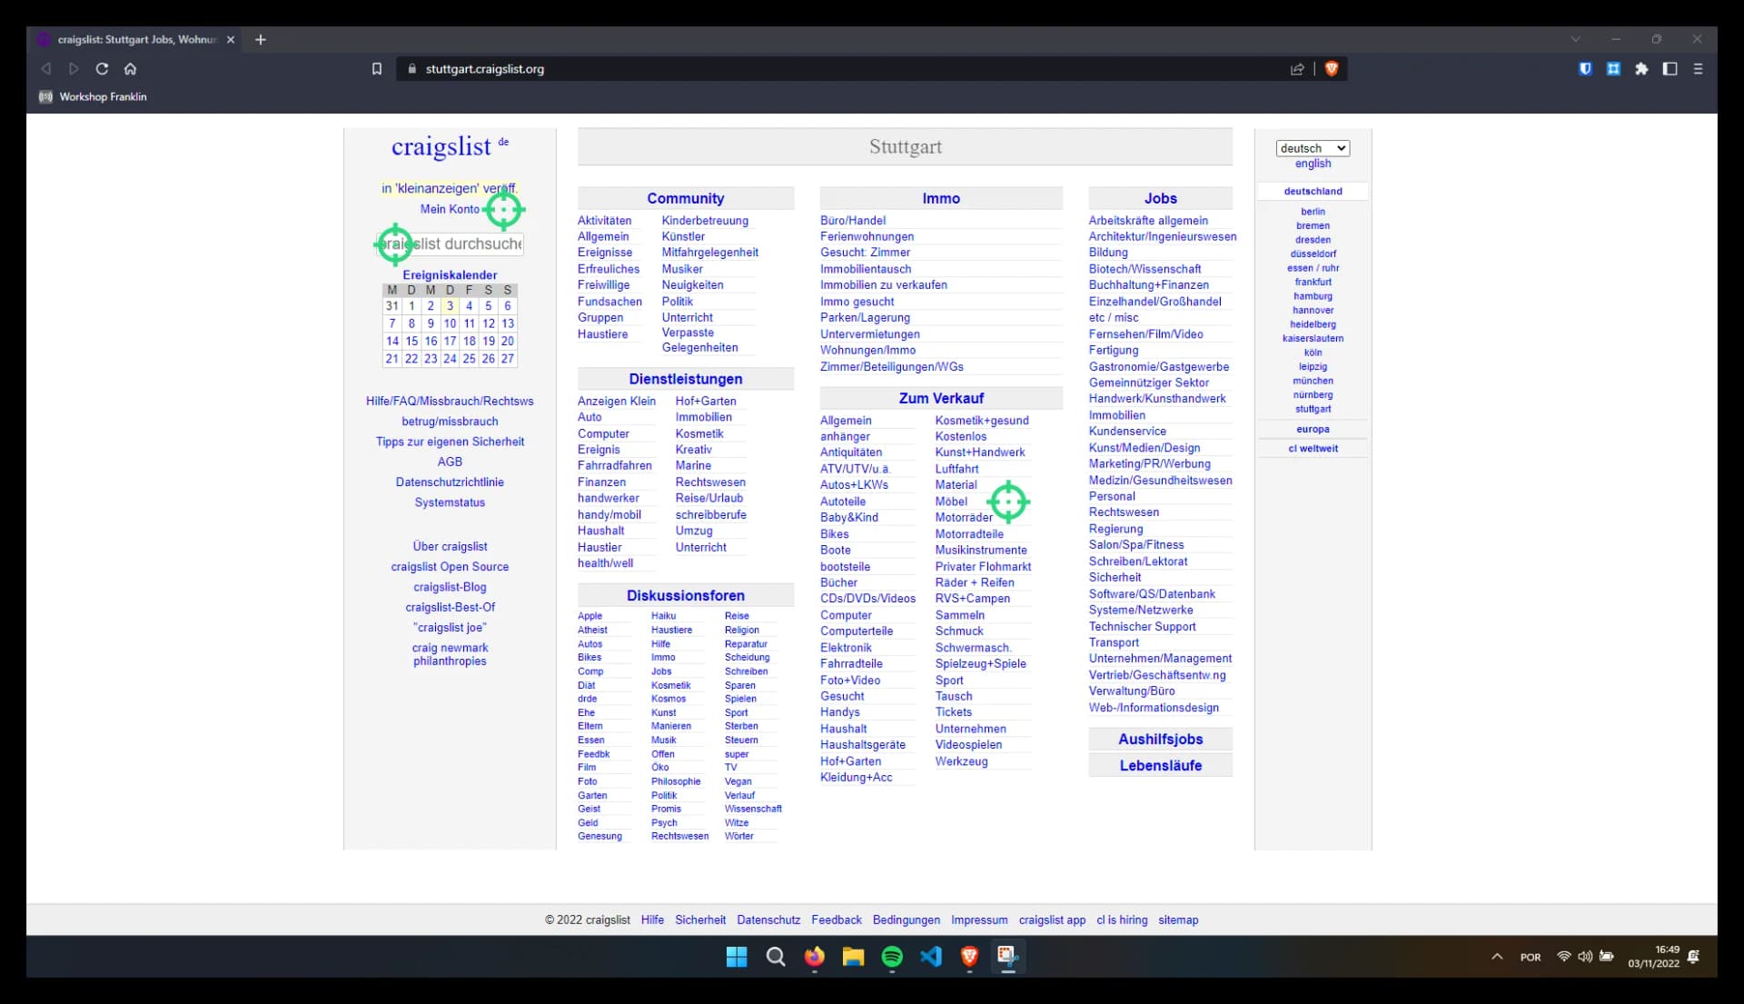Open Immobilien zu verkaufen under Immo

pos(883,284)
